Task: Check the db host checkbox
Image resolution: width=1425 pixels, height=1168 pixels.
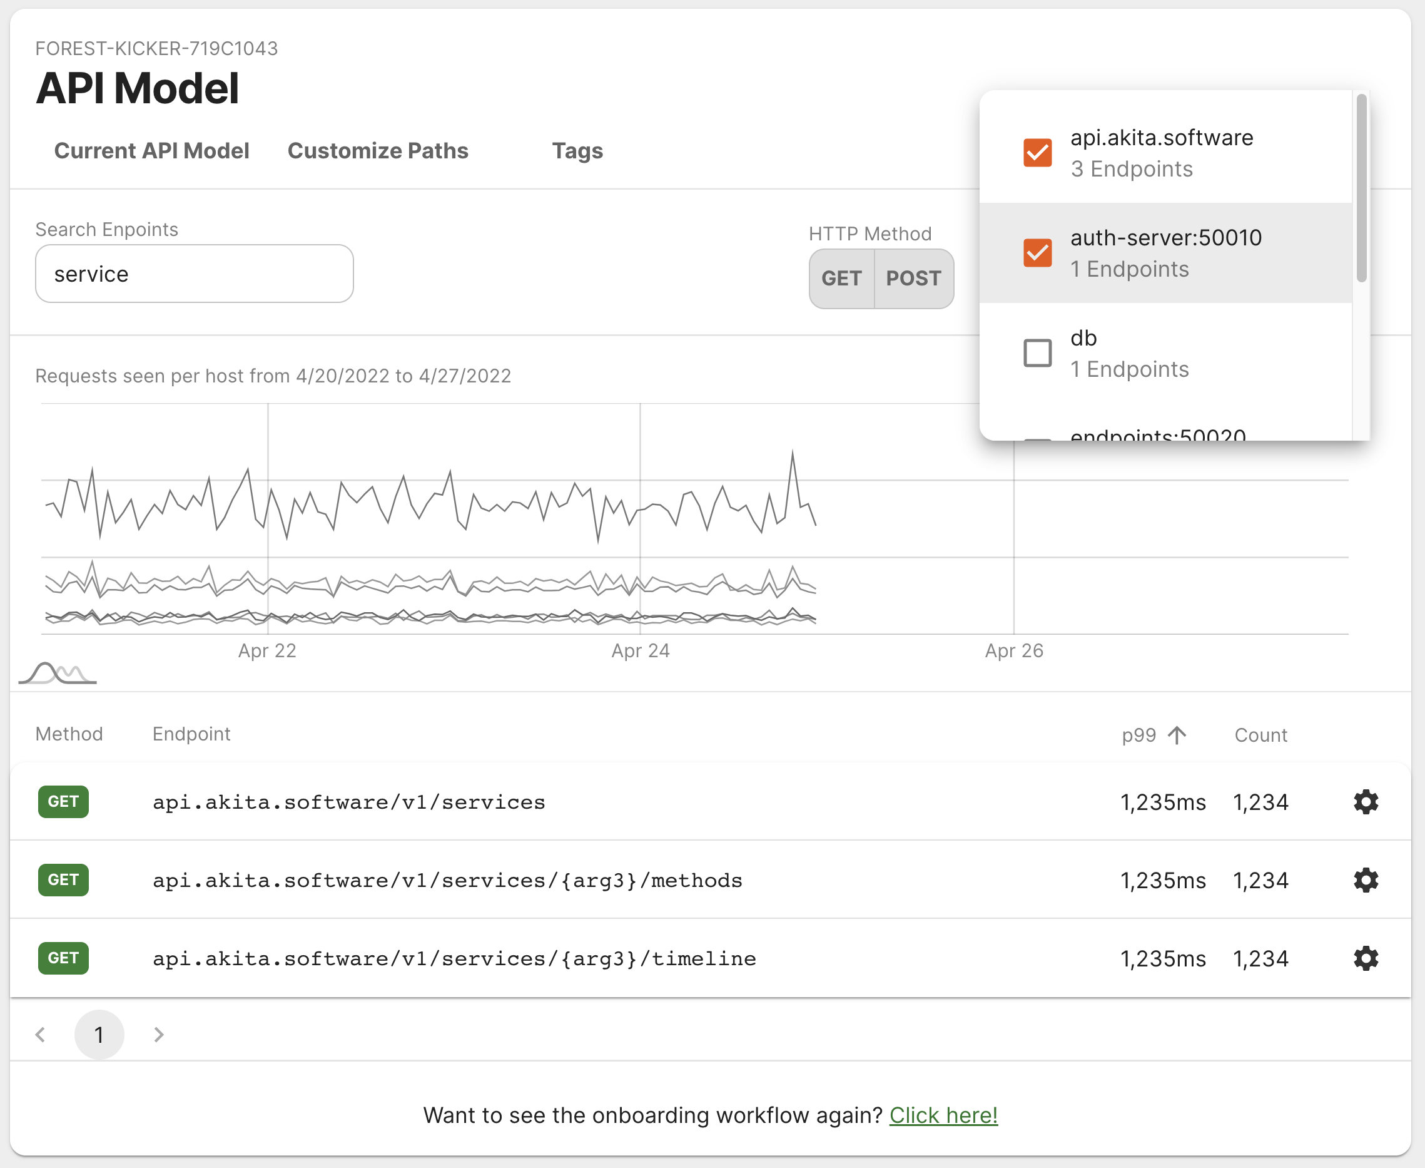Action: [1037, 352]
